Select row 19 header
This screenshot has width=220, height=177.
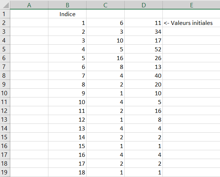[5, 172]
